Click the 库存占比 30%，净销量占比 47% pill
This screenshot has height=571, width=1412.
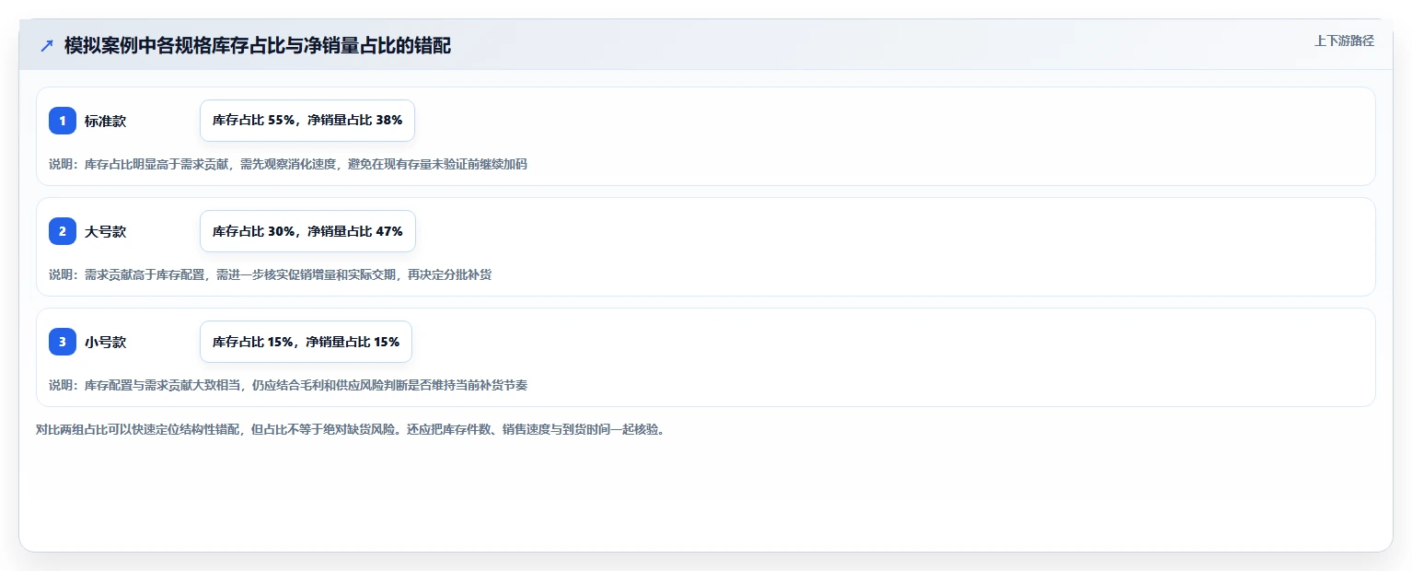tap(307, 231)
